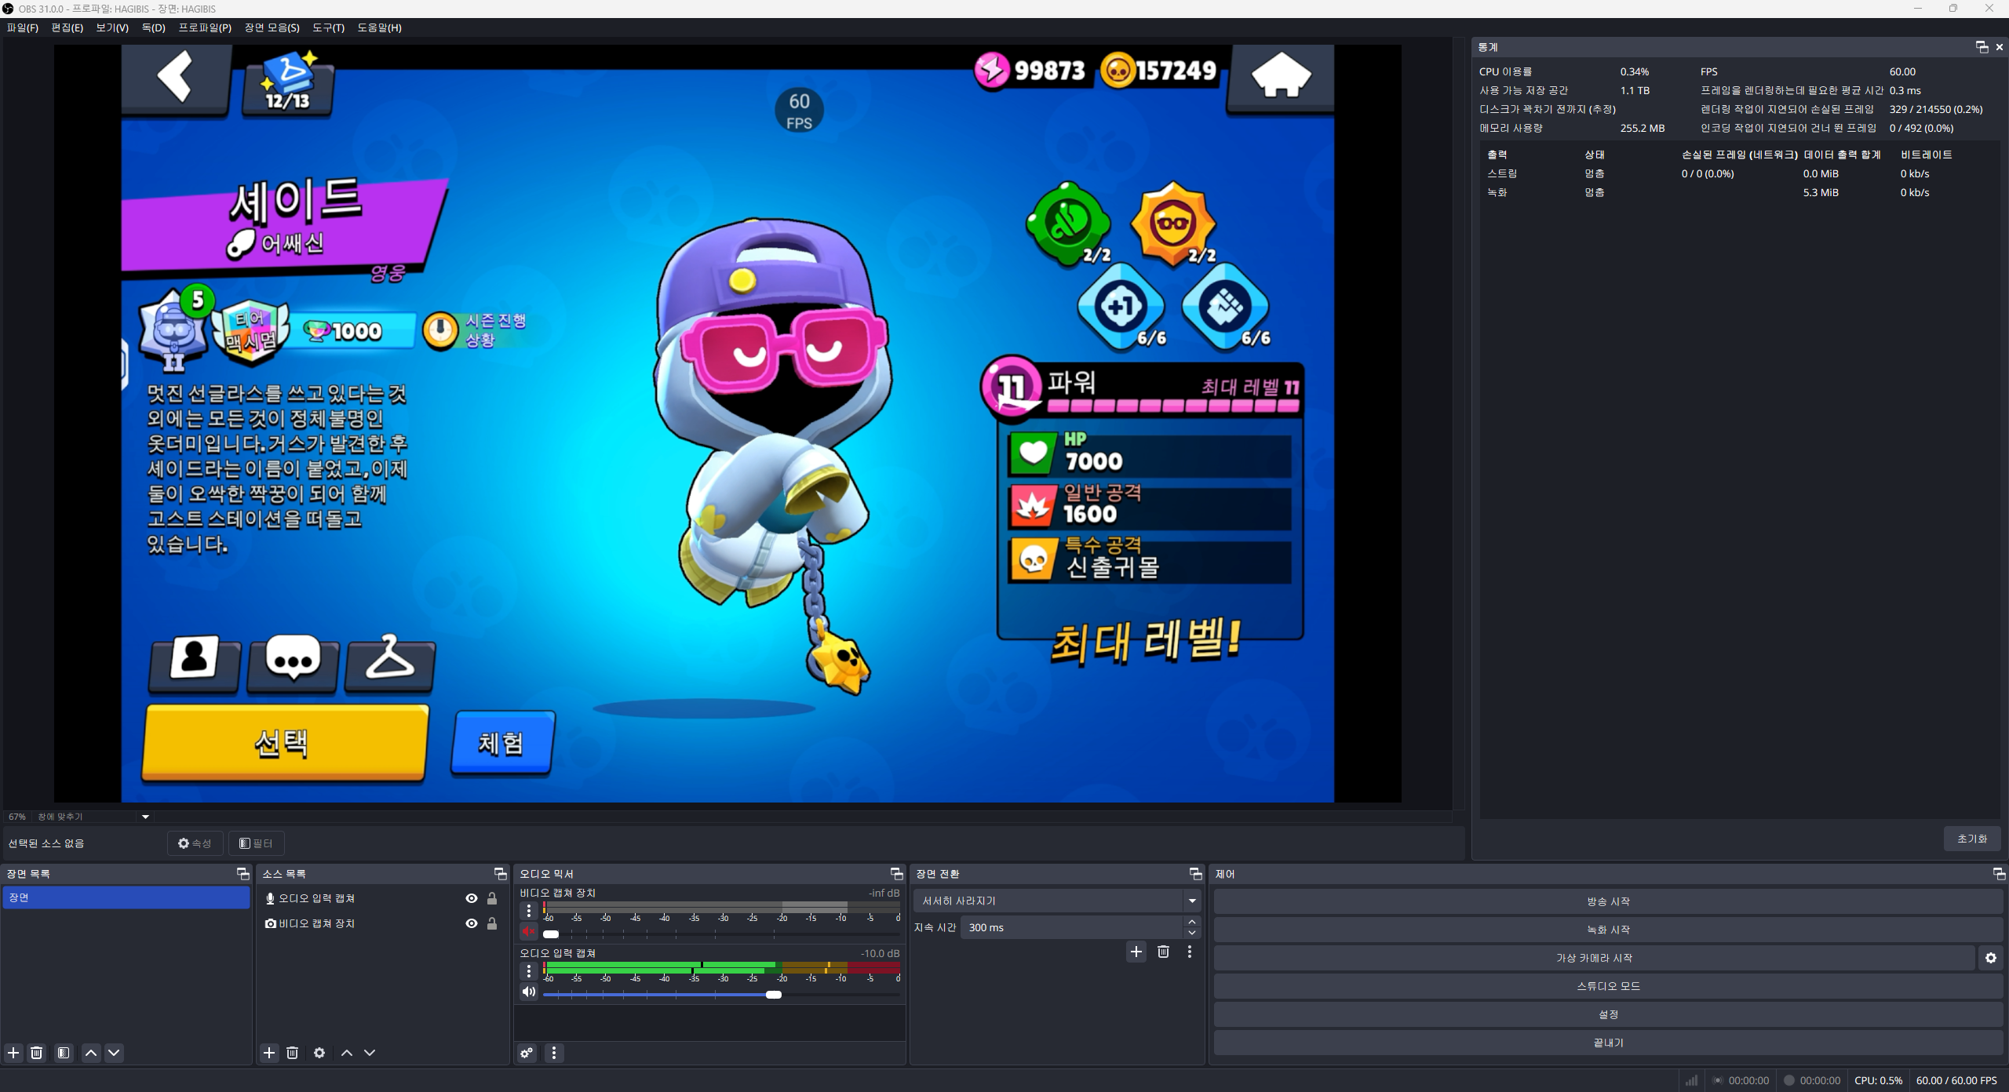Image resolution: width=2009 pixels, height=1092 pixels.
Task: Remove the transition with the 장면 전환 trash icon
Action: tap(1163, 952)
